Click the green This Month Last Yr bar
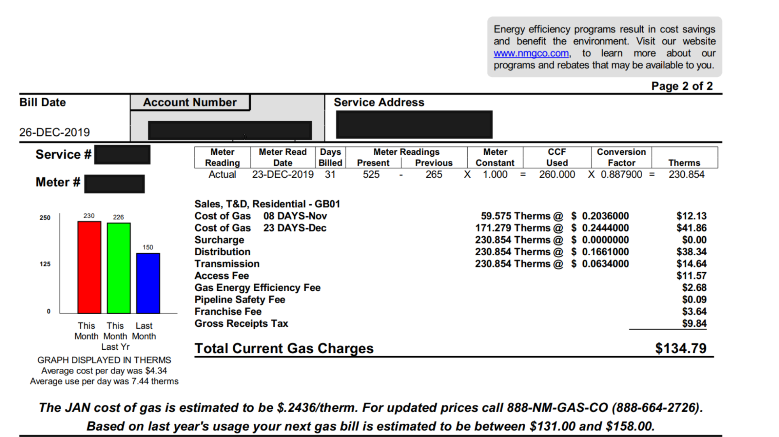 point(118,267)
